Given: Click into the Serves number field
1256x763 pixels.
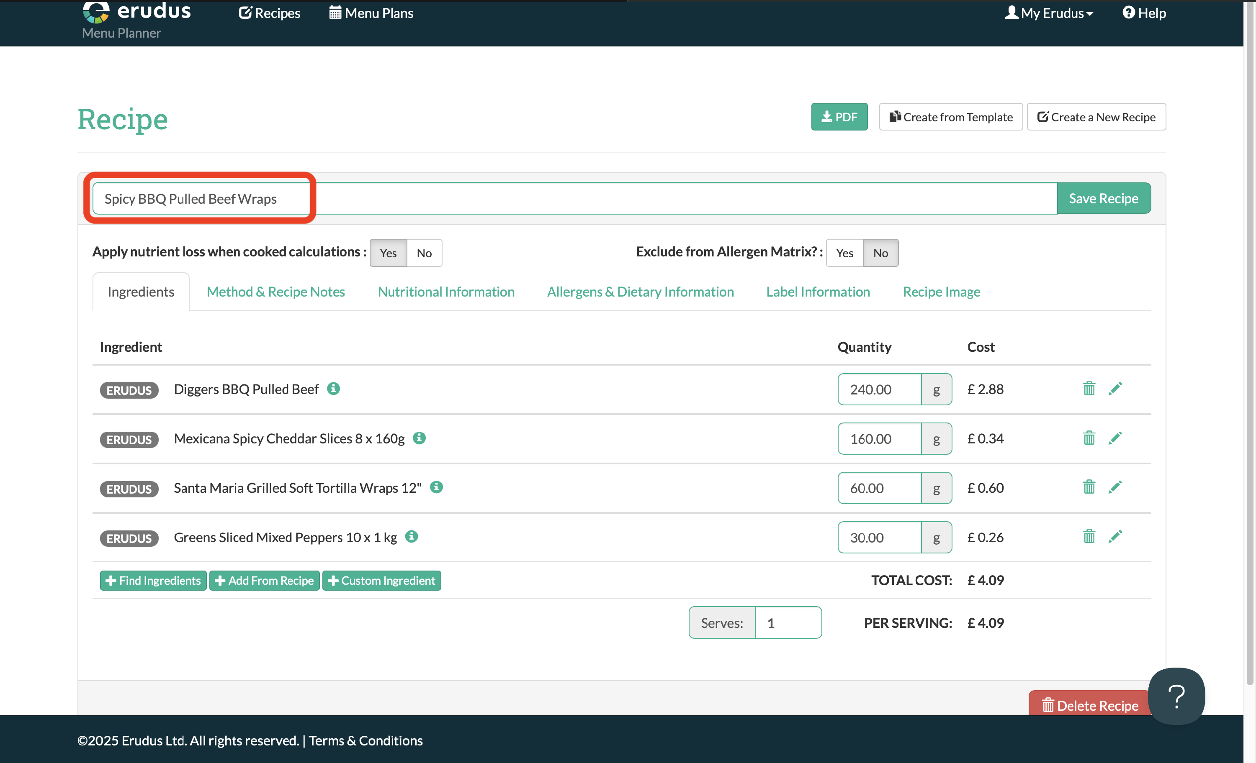Looking at the screenshot, I should click(x=788, y=623).
